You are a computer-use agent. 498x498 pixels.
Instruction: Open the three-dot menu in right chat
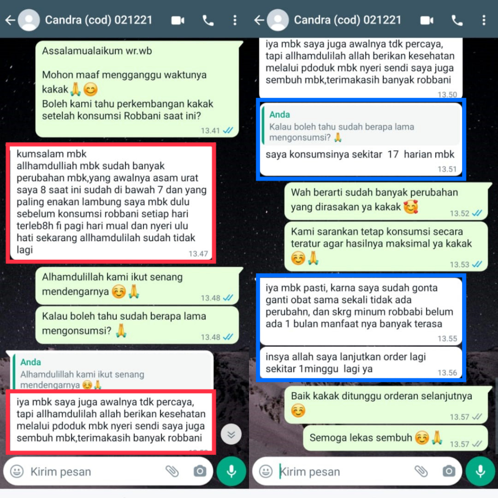[x=484, y=20]
